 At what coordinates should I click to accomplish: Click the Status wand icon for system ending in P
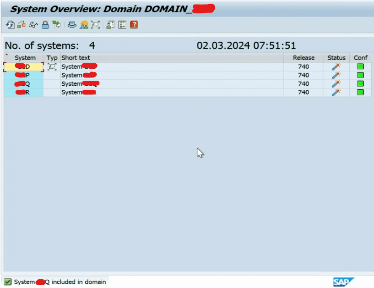(336, 75)
